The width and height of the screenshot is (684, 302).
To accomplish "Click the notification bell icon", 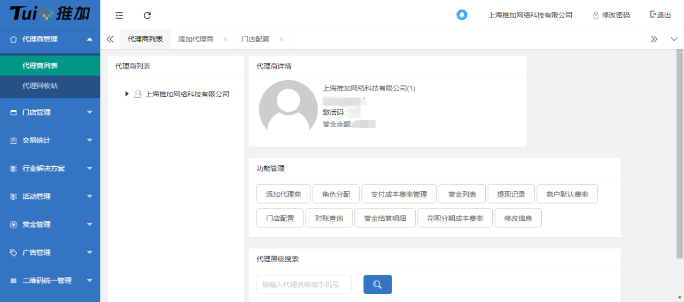I will coord(462,15).
